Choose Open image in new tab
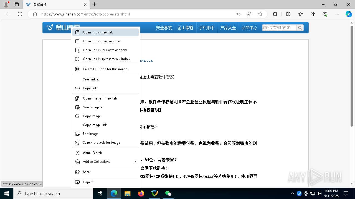The width and height of the screenshot is (355, 199). point(105,98)
